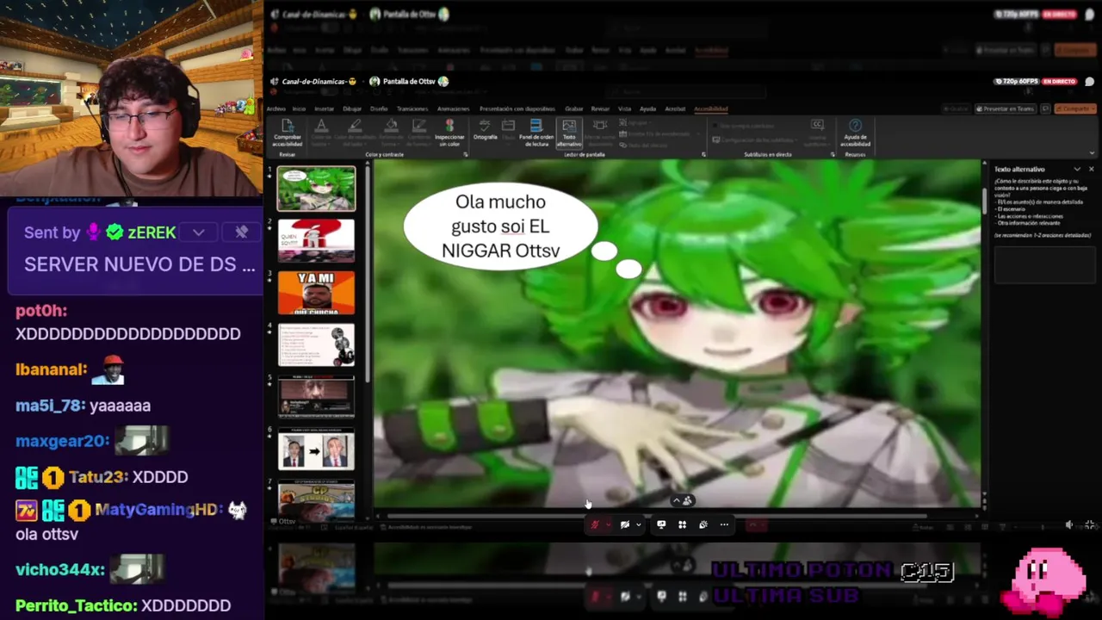Viewport: 1102px width, 620px height.
Task: Open the Panel de orden de lectura
Action: pyautogui.click(x=536, y=133)
